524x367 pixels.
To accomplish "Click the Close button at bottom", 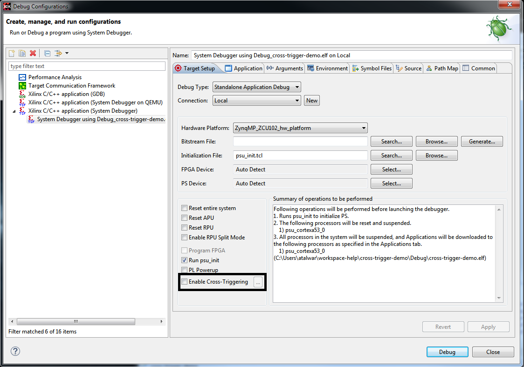I will tap(493, 352).
